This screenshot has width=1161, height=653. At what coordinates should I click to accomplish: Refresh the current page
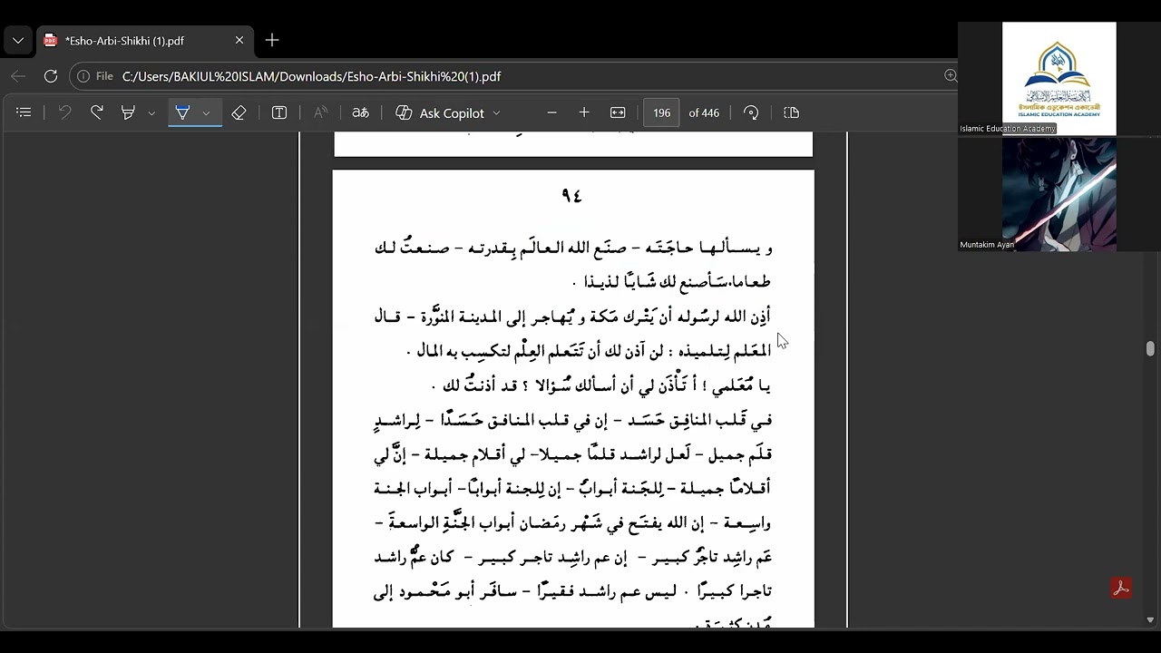51,76
